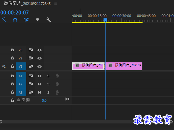
Task: Toggle lock on track V3
Action: tap(12, 50)
